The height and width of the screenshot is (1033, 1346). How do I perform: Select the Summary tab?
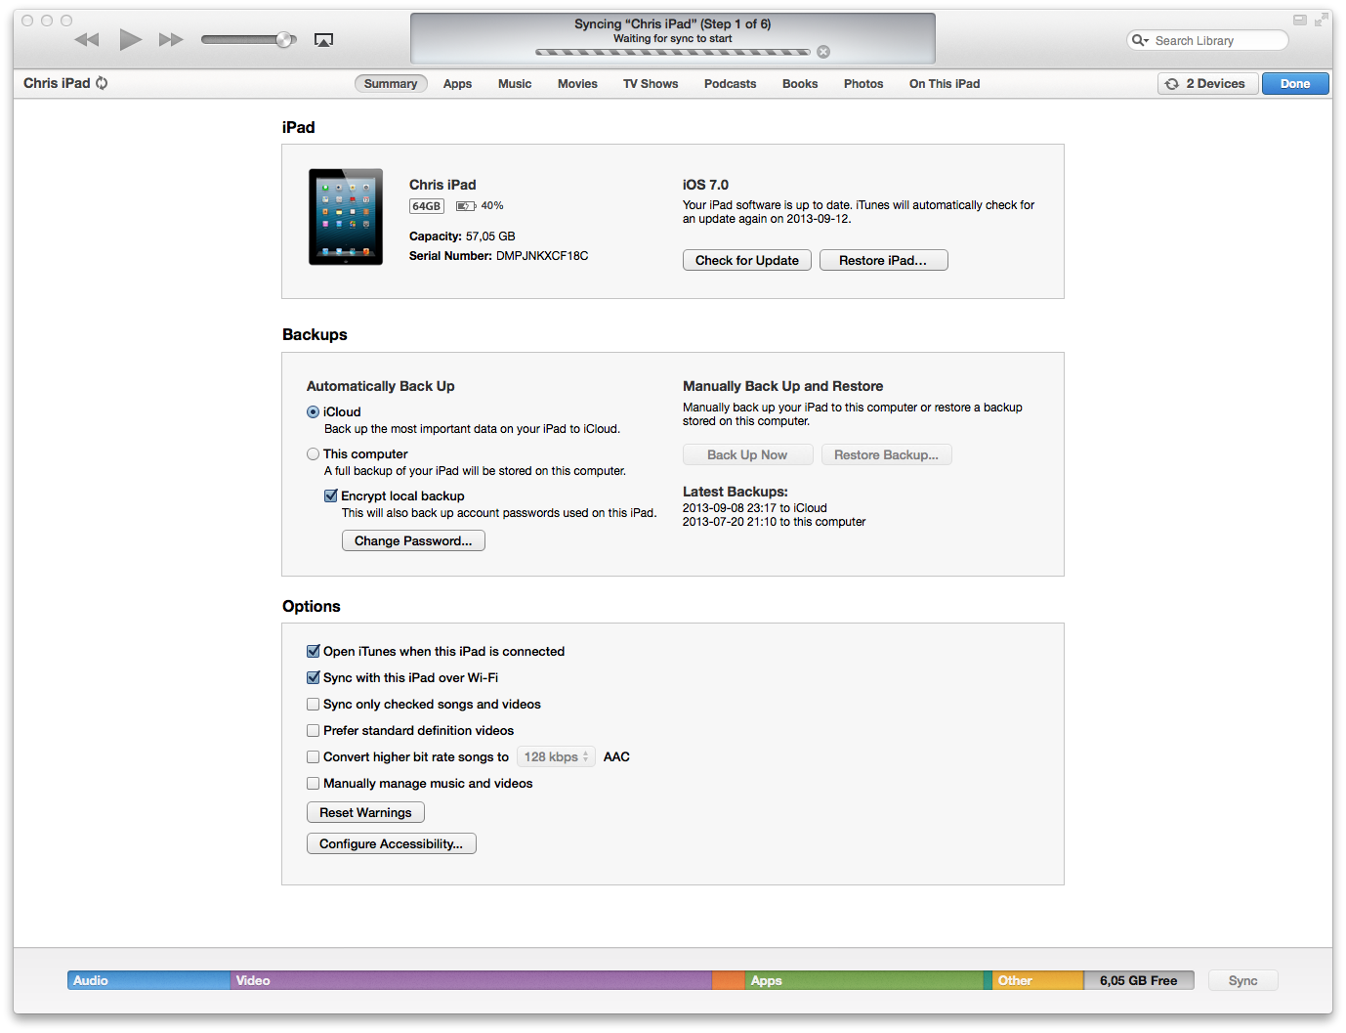(391, 84)
